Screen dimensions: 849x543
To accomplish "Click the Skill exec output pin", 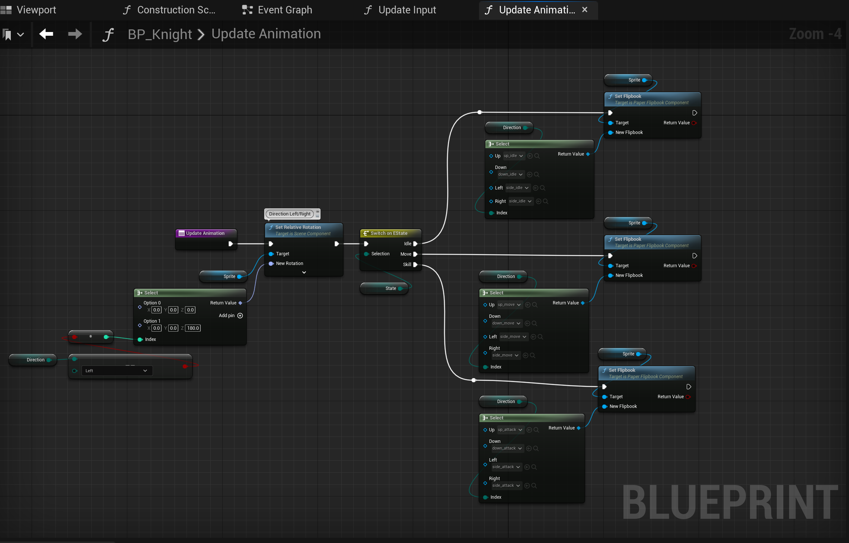I will 415,265.
